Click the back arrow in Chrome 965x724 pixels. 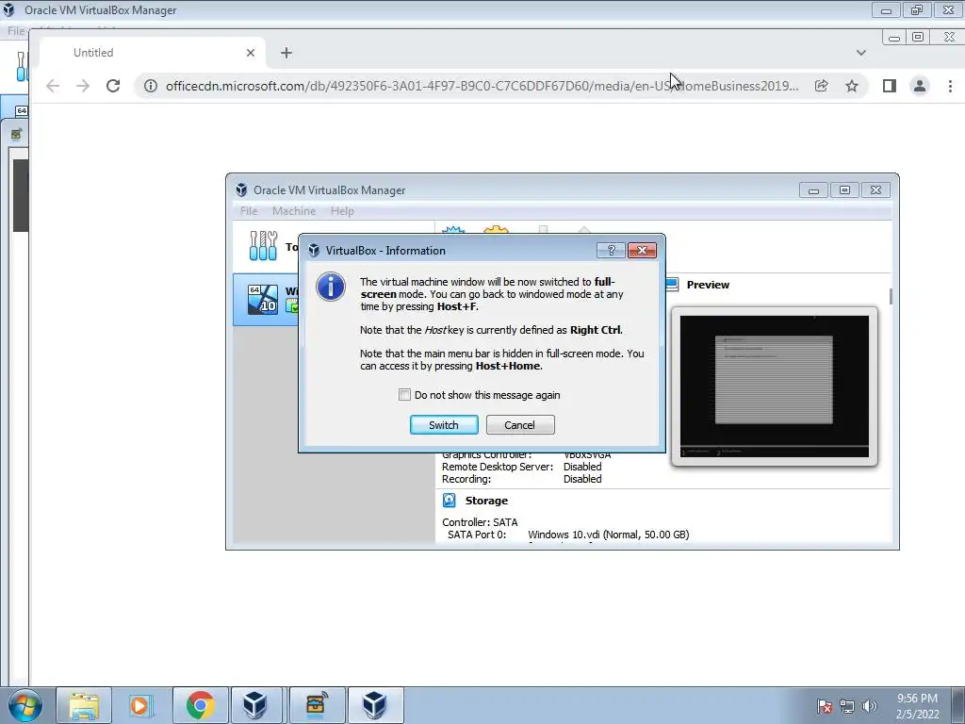point(53,86)
